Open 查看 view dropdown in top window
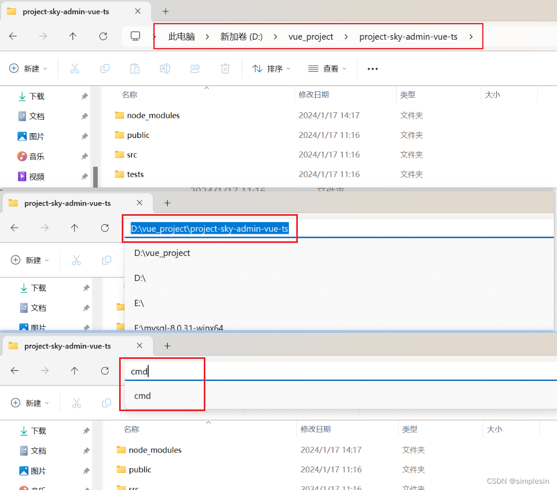 327,68
